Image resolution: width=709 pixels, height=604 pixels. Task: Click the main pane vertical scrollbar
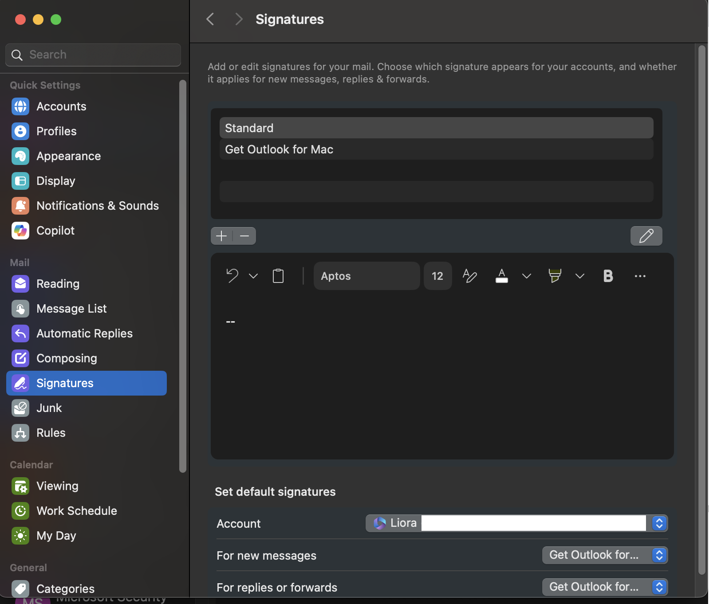[x=702, y=310]
